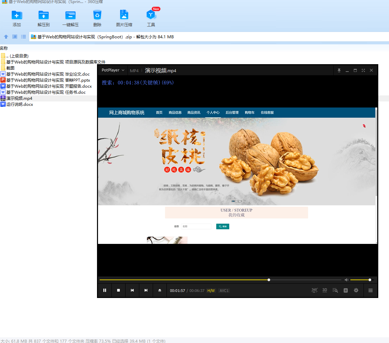This screenshot has width=389, height=343.
Task: Click the 购物车 nav item in the video
Action: (x=250, y=113)
